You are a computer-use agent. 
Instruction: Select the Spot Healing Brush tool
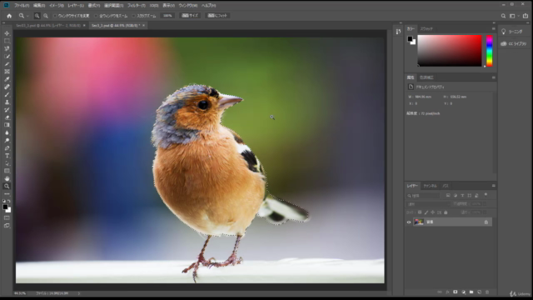tap(7, 87)
